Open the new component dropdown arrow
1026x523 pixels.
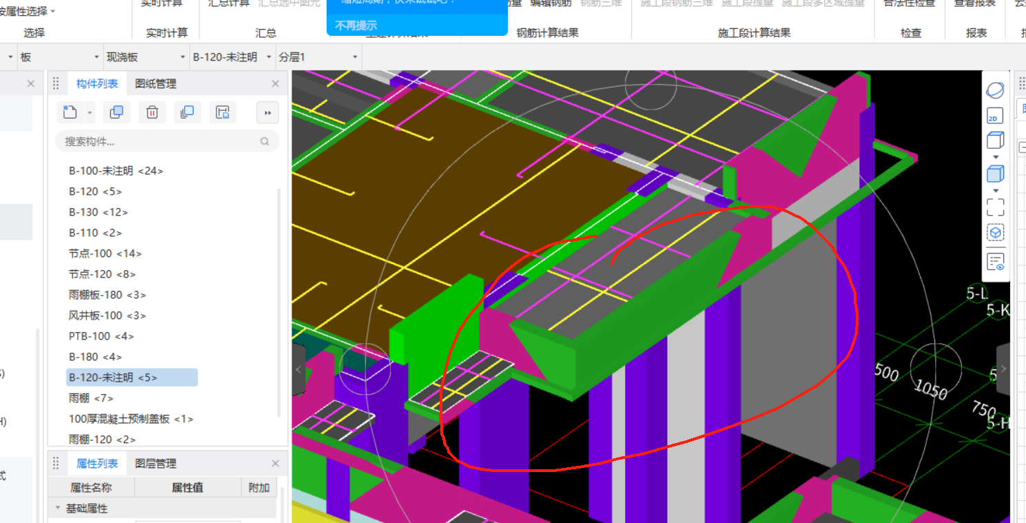click(90, 112)
